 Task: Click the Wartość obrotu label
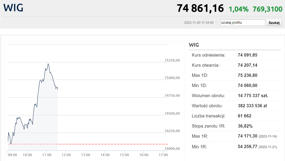pos(207,106)
